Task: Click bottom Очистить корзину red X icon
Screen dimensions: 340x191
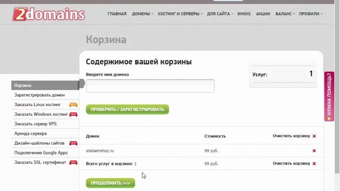Action: point(314,164)
